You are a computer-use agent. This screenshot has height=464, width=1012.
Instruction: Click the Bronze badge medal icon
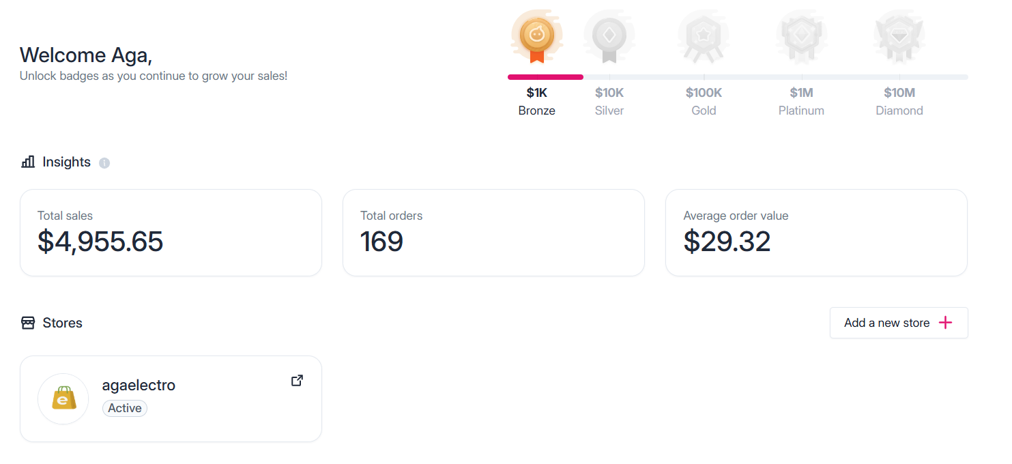[537, 38]
